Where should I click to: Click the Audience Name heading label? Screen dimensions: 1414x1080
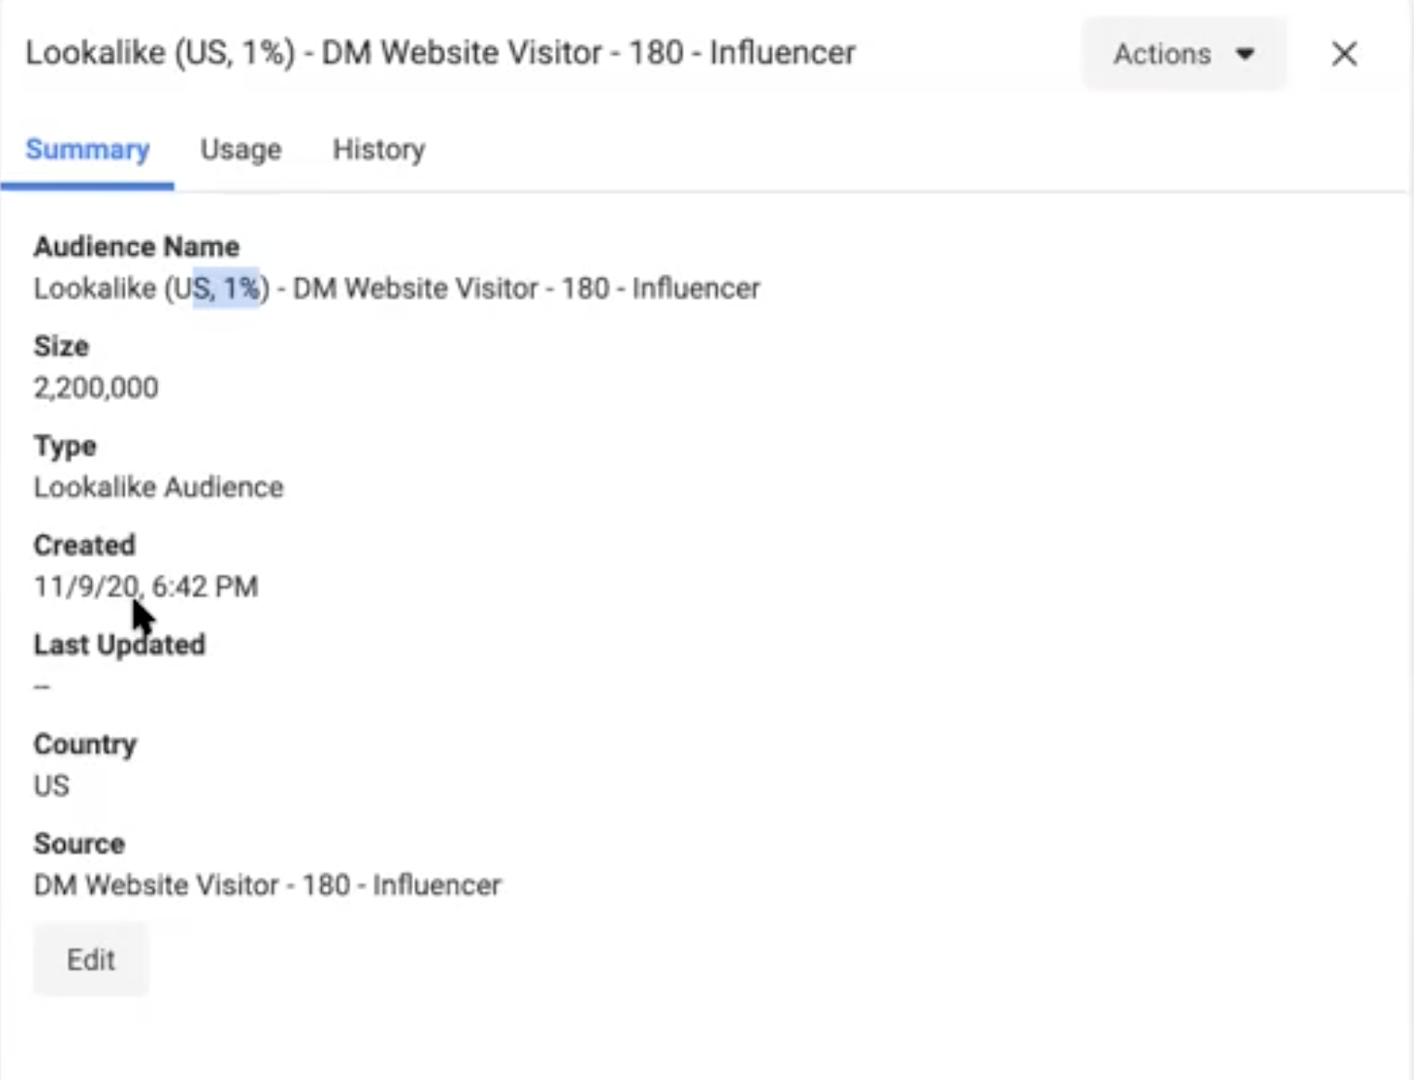click(136, 247)
